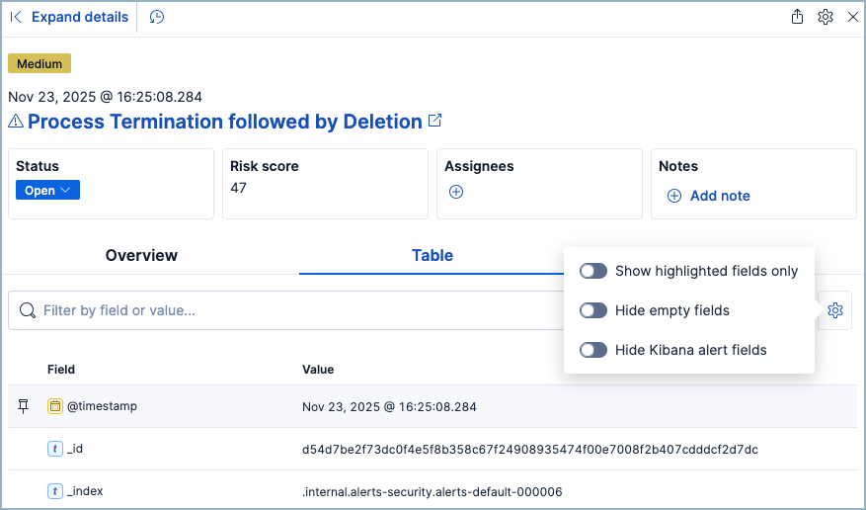Switch to the Overview tab
The height and width of the screenshot is (510, 866).
pyautogui.click(x=141, y=255)
